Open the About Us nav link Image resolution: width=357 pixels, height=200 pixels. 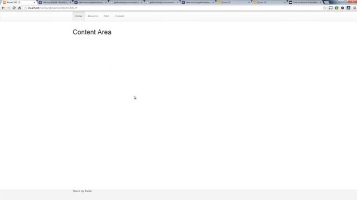(x=93, y=16)
